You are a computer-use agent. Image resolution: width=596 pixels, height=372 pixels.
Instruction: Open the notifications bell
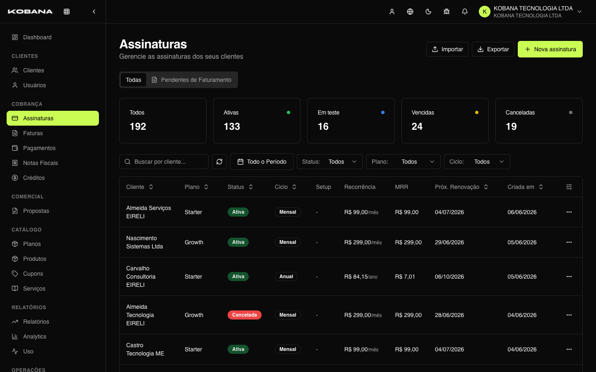tap(465, 12)
